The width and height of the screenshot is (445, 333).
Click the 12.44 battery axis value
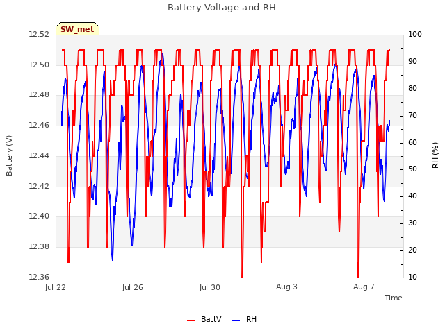click(39, 155)
